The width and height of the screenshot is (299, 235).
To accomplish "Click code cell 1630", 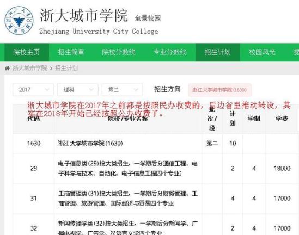I will 34,143.
